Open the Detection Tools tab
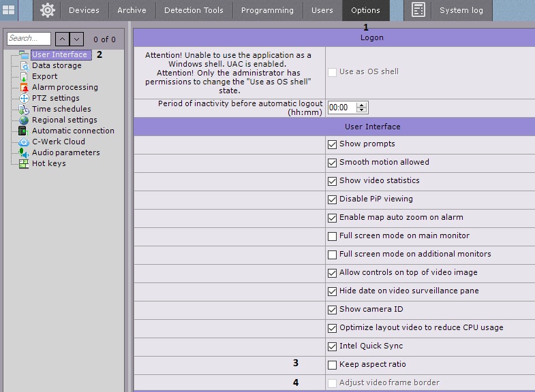Screen dimensions: 535x392 [194, 10]
